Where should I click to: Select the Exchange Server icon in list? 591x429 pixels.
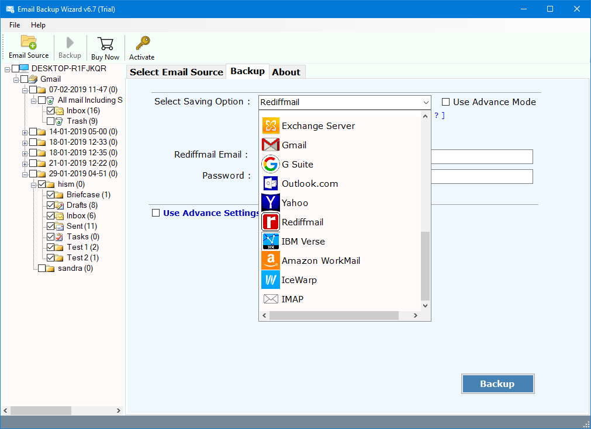271,125
